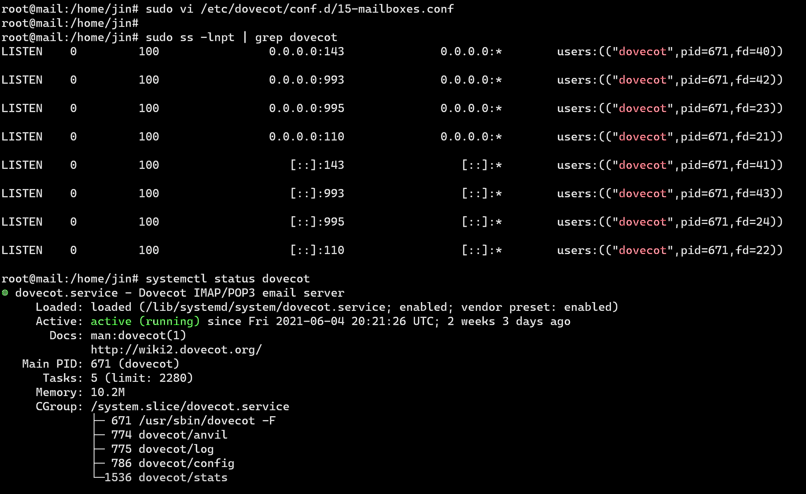Click the users entry with fd=22
The height and width of the screenshot is (494, 806).
tap(670, 250)
